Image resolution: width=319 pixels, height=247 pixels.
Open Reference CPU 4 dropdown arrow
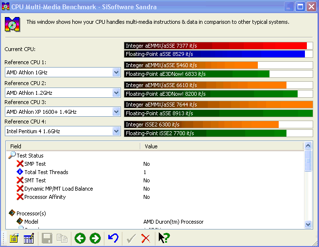(x=116, y=131)
